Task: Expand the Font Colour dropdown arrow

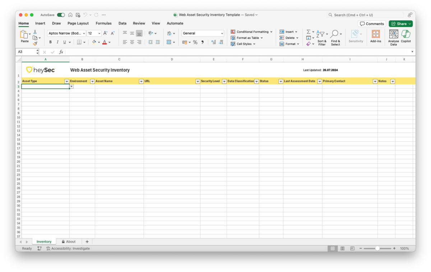Action: (110, 42)
